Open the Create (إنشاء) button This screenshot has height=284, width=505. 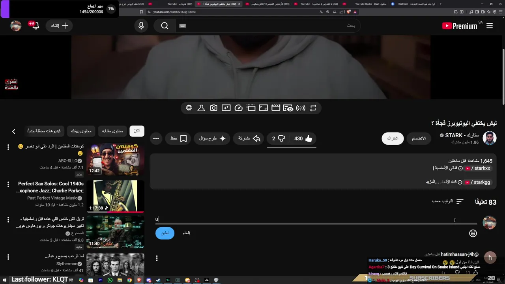[60, 26]
